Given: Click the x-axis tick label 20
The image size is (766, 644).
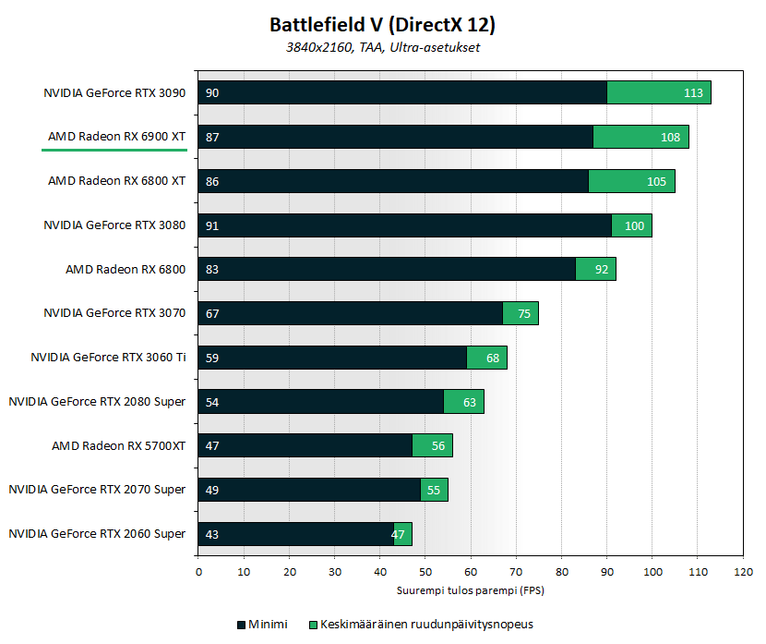Looking at the screenshot, I should coord(289,572).
